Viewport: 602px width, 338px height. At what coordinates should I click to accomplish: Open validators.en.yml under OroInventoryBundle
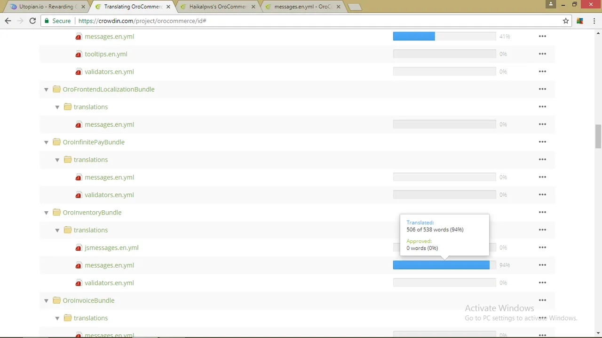tap(109, 283)
